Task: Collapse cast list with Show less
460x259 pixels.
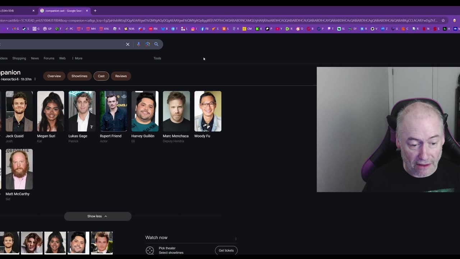Action: 98,216
